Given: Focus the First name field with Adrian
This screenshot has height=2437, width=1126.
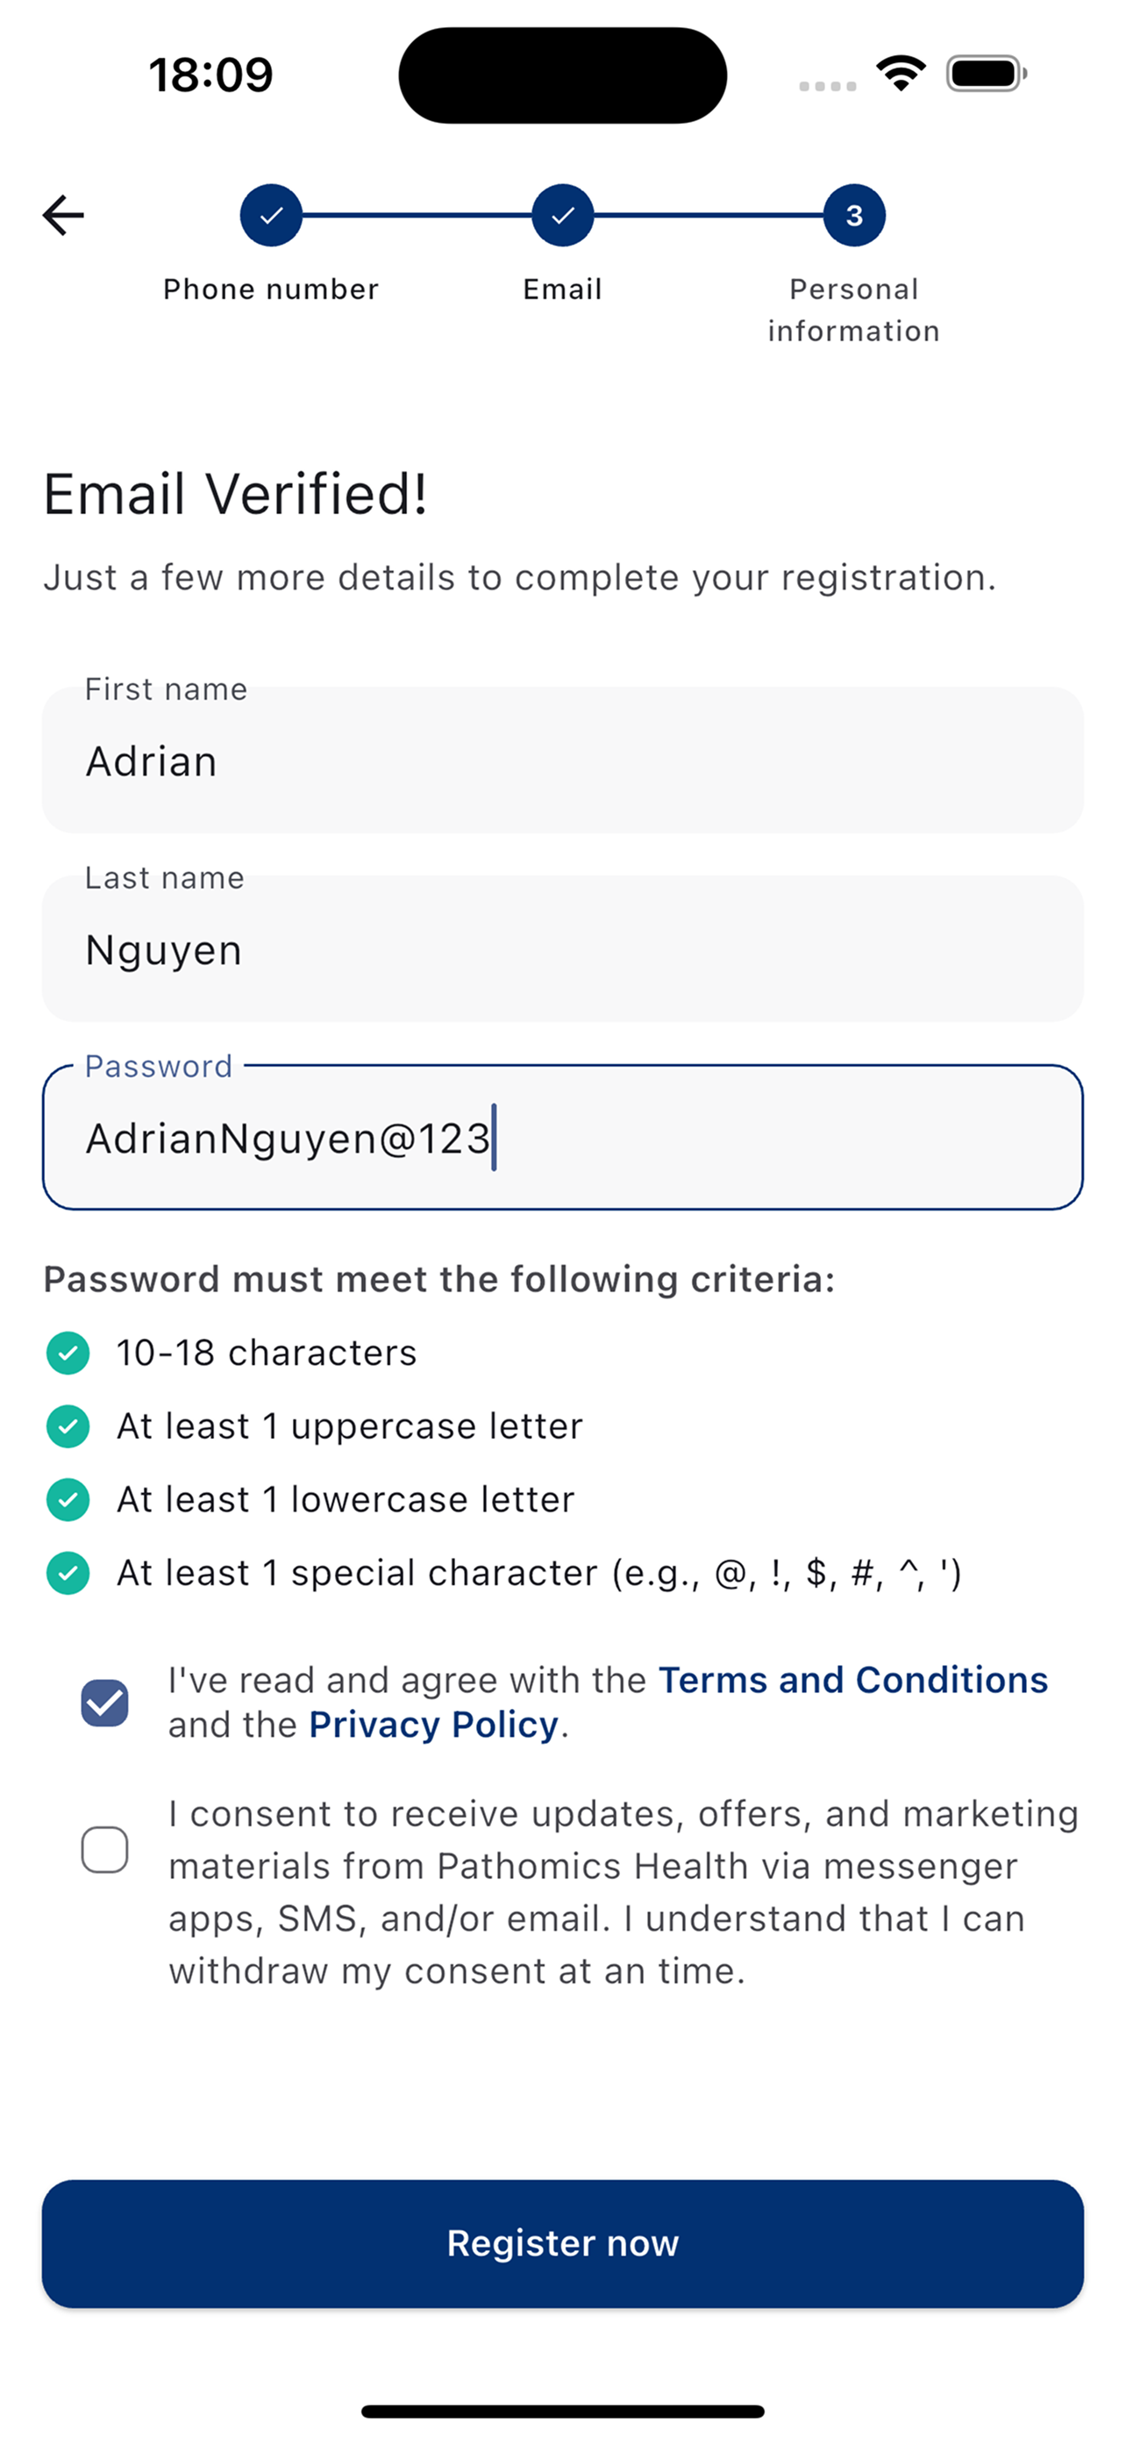Looking at the screenshot, I should tap(562, 761).
